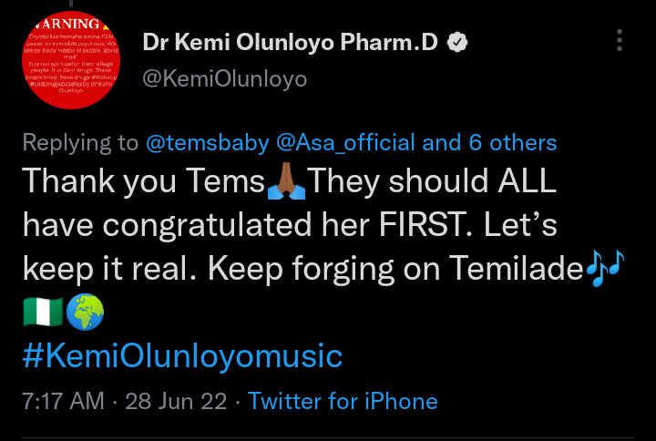Click the "Twitter for iPhone" source link
Image resolution: width=656 pixels, height=441 pixels.
343,401
